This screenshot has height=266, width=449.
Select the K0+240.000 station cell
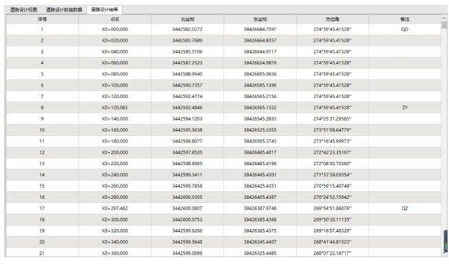(115, 175)
